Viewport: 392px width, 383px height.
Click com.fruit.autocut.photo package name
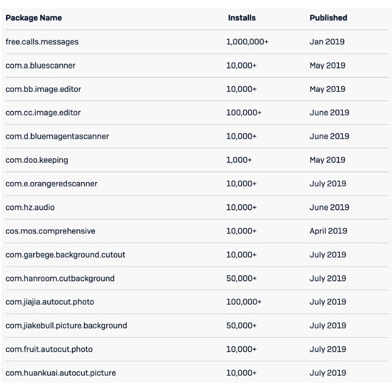click(49, 349)
